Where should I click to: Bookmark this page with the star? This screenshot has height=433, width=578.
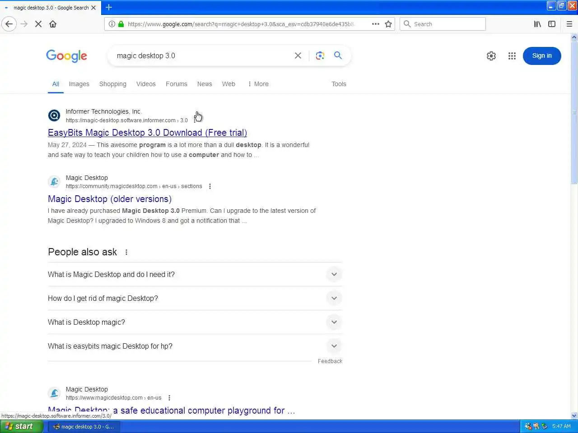pyautogui.click(x=388, y=24)
